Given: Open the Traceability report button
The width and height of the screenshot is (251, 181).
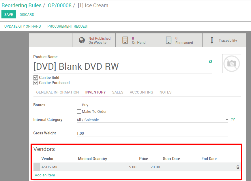Looking at the screenshot, I should 224,40.
